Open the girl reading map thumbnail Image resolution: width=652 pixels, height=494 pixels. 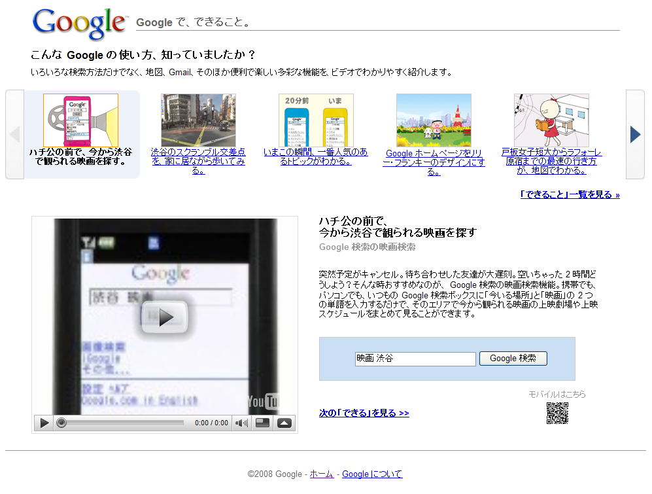[551, 120]
